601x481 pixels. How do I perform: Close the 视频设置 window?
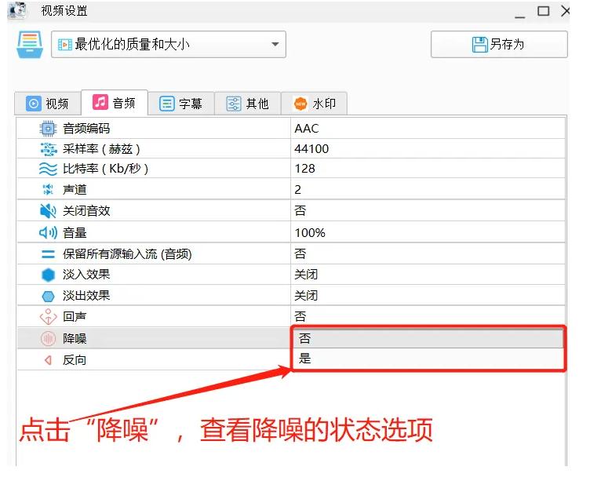566,11
